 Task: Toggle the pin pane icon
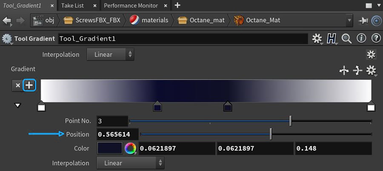(x=363, y=20)
